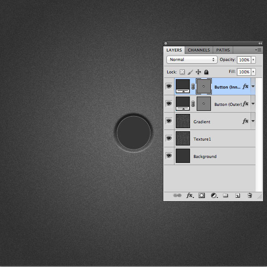The image size is (267, 267).
Task: Click the fx badge on Button (Inner) layer
Action: [245, 86]
